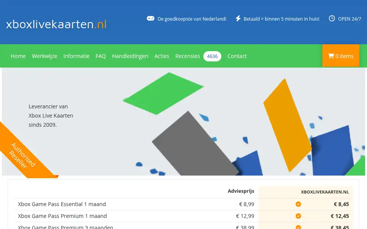367x229 pixels.
Task: Select Xbox Game Pass Premium 1 maand
Action: pyautogui.click(x=62, y=216)
